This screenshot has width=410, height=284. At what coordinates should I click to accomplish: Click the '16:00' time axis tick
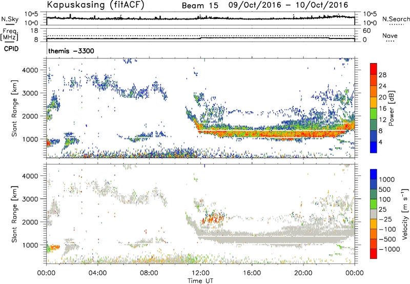click(x=252, y=273)
